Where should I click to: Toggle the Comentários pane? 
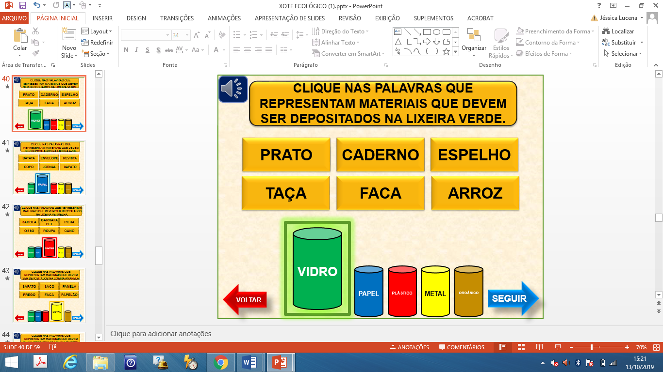coord(462,347)
